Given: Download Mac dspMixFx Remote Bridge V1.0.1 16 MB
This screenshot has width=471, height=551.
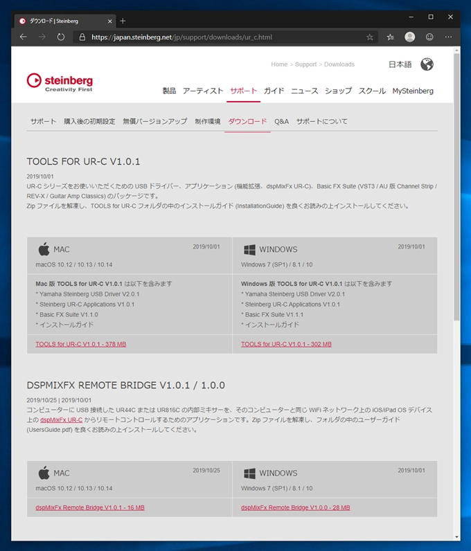Looking at the screenshot, I should point(89,507).
